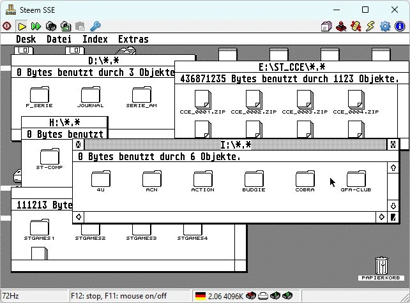Open the joystick configuration icon
This screenshot has width=410, height=303.
341,26
